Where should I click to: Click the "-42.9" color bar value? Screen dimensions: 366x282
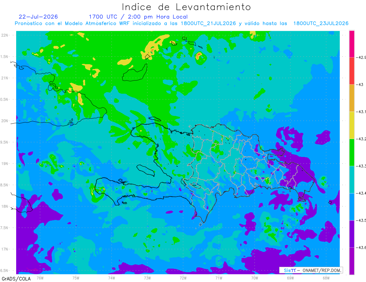point(361,57)
